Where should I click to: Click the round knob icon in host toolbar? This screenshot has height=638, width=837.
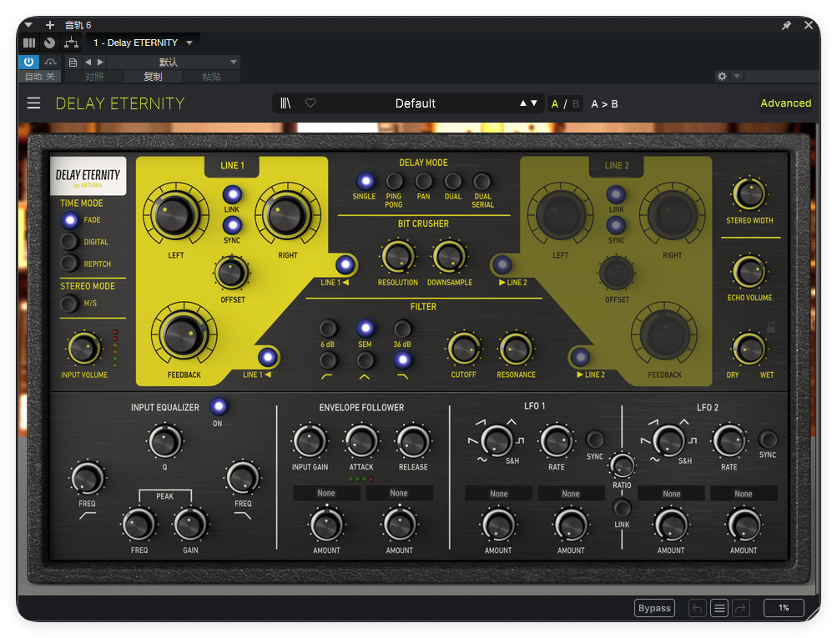coord(49,43)
